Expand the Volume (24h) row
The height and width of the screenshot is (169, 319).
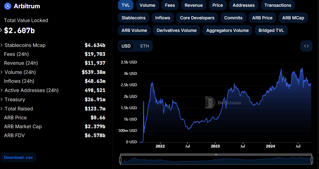tap(2, 72)
